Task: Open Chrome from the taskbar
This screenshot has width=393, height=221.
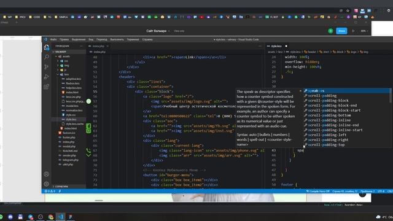Action: [x=50, y=217]
